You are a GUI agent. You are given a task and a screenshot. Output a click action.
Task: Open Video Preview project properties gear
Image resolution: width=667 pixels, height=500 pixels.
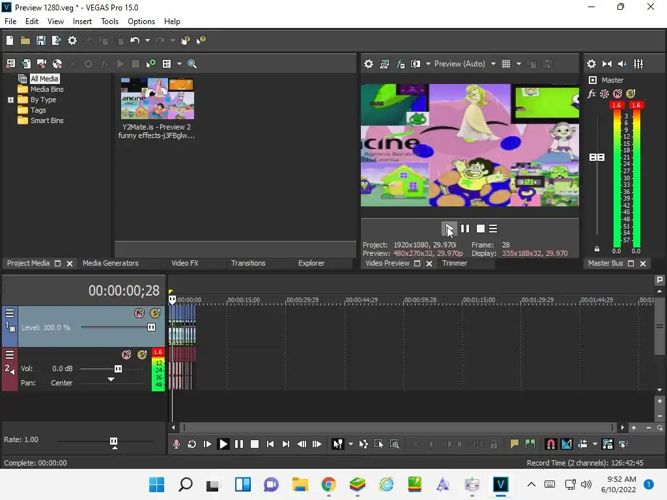click(369, 64)
